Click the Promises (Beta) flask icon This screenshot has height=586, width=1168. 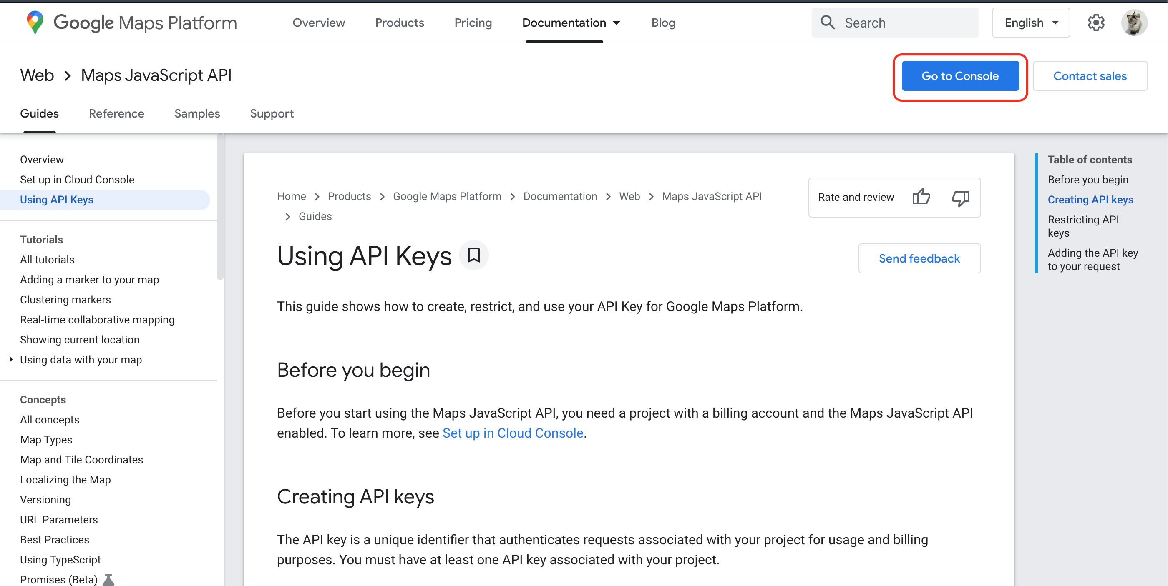(x=108, y=579)
